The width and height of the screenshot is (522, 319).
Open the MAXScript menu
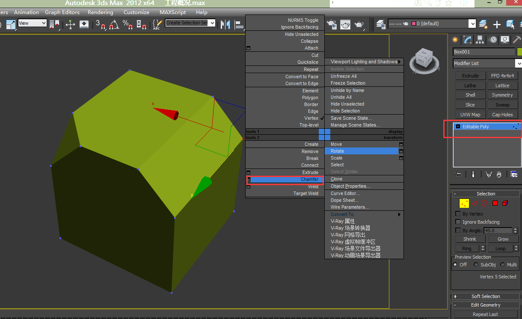click(x=173, y=12)
